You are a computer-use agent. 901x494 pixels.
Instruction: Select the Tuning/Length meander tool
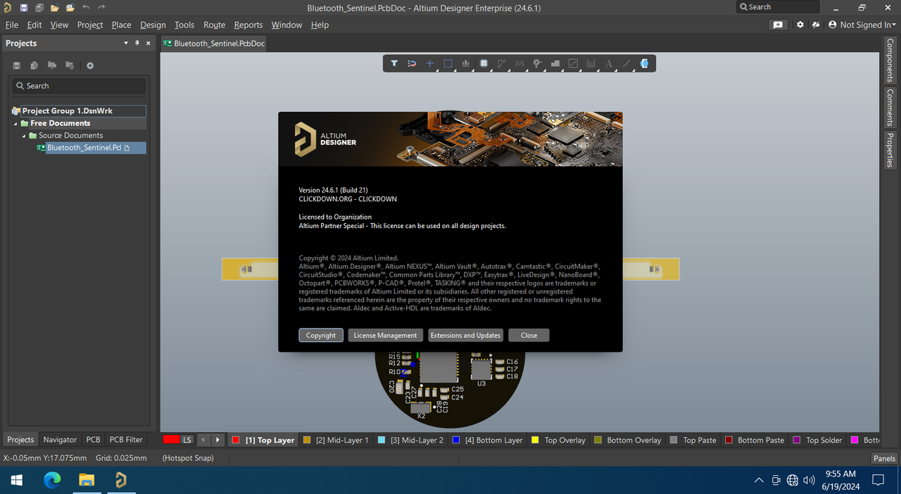519,63
